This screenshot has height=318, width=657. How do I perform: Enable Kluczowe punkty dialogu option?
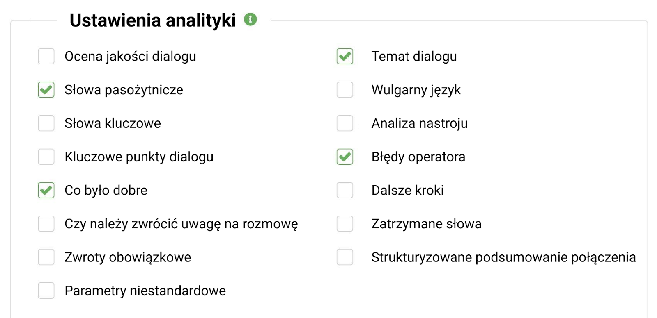point(46,157)
